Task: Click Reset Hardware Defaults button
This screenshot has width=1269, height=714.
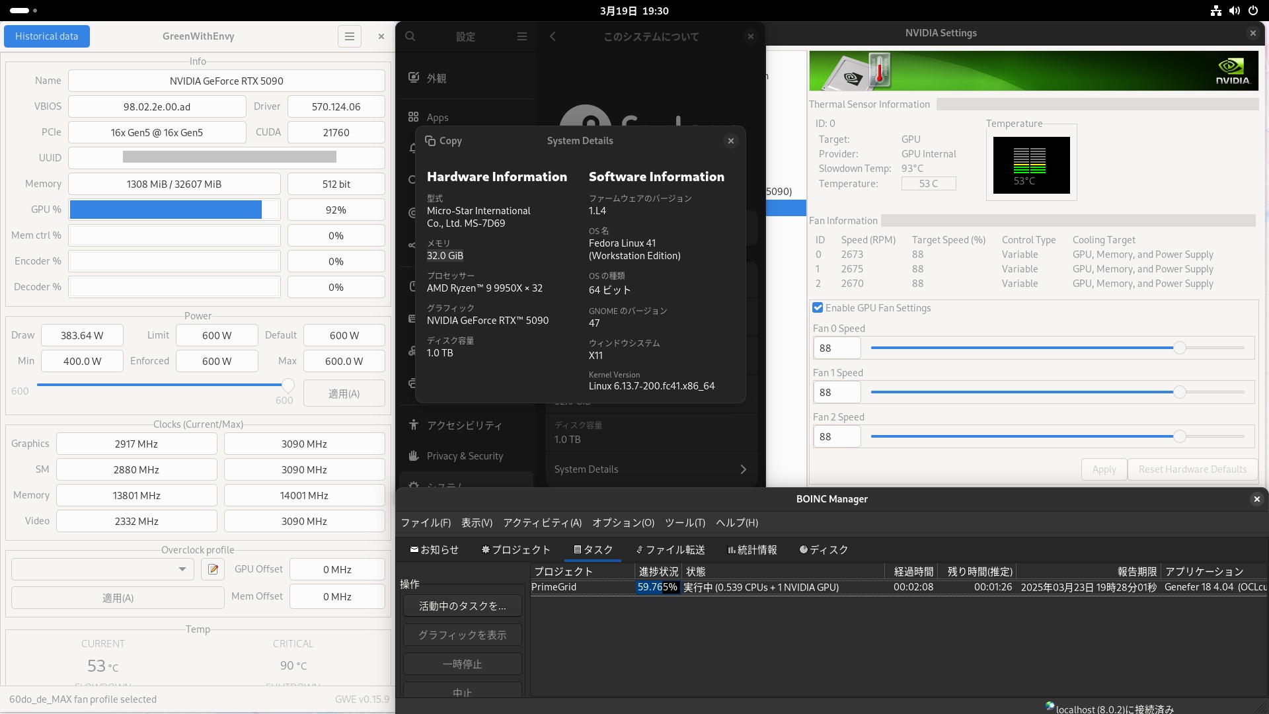Action: (x=1192, y=469)
